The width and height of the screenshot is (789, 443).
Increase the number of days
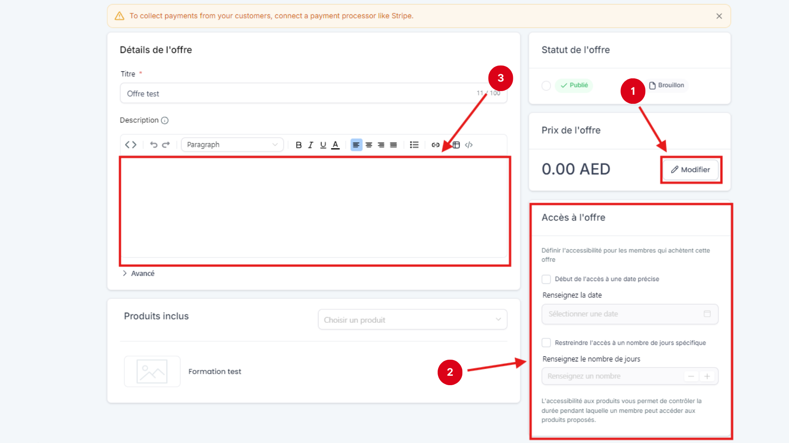tap(707, 376)
